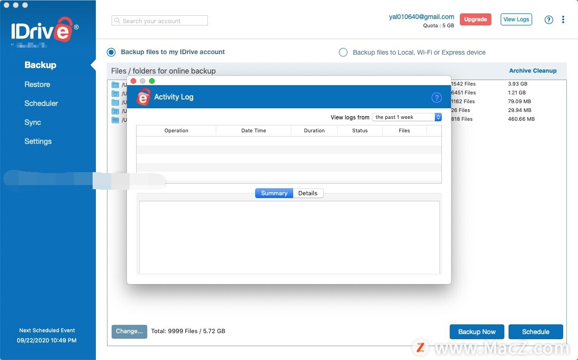Select the folder icon in the 1.21 GB row
The height and width of the screenshot is (360, 578).
[x=115, y=93]
